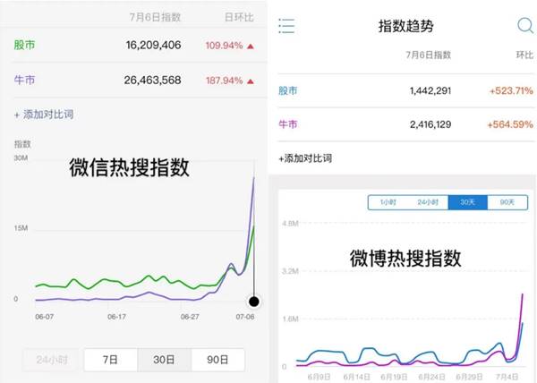Click value 26,463,568
The image size is (537, 383).
(152, 81)
